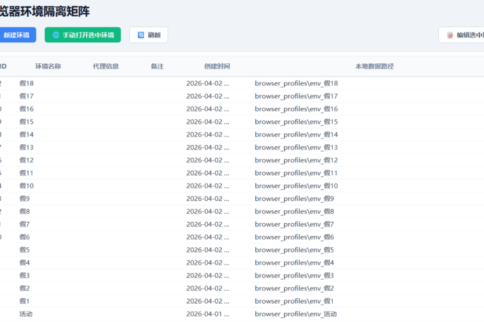Sort by the 环境名称 column header
Image resolution: width=484 pixels, height=322 pixels.
pyautogui.click(x=48, y=66)
